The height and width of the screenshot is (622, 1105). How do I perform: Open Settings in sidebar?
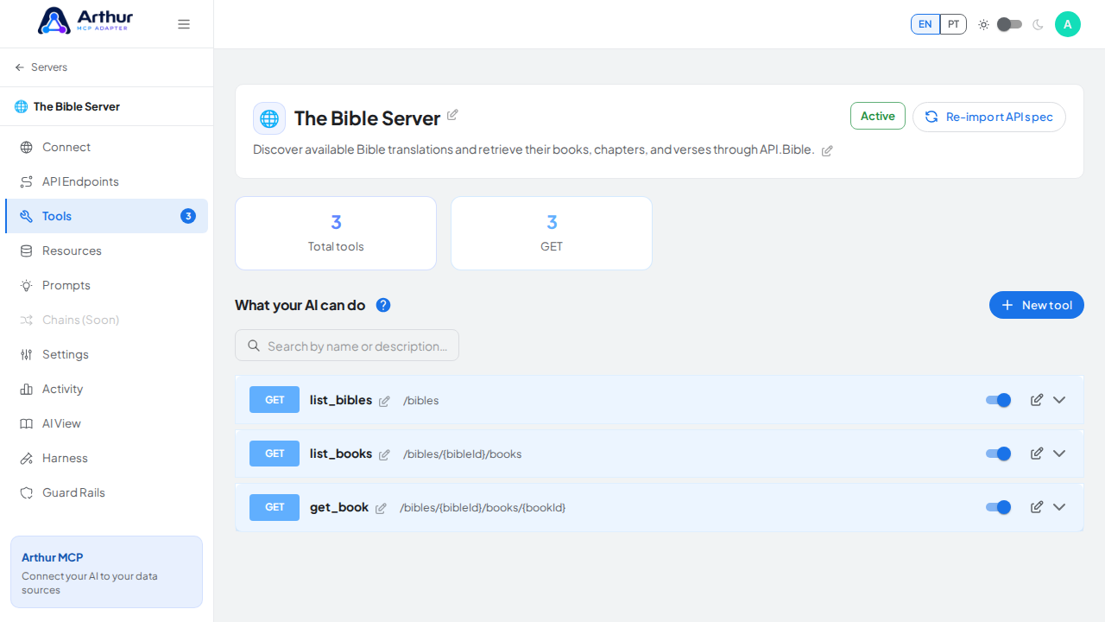(106, 354)
